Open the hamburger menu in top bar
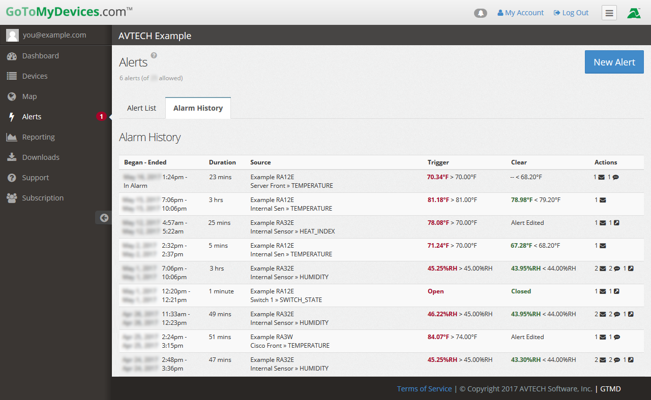 click(609, 13)
